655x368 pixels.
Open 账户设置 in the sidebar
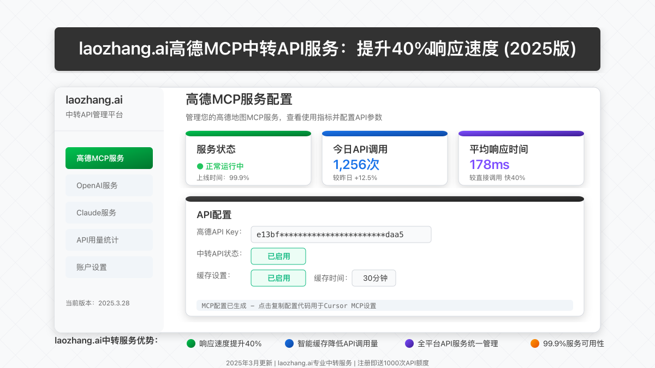click(x=109, y=267)
